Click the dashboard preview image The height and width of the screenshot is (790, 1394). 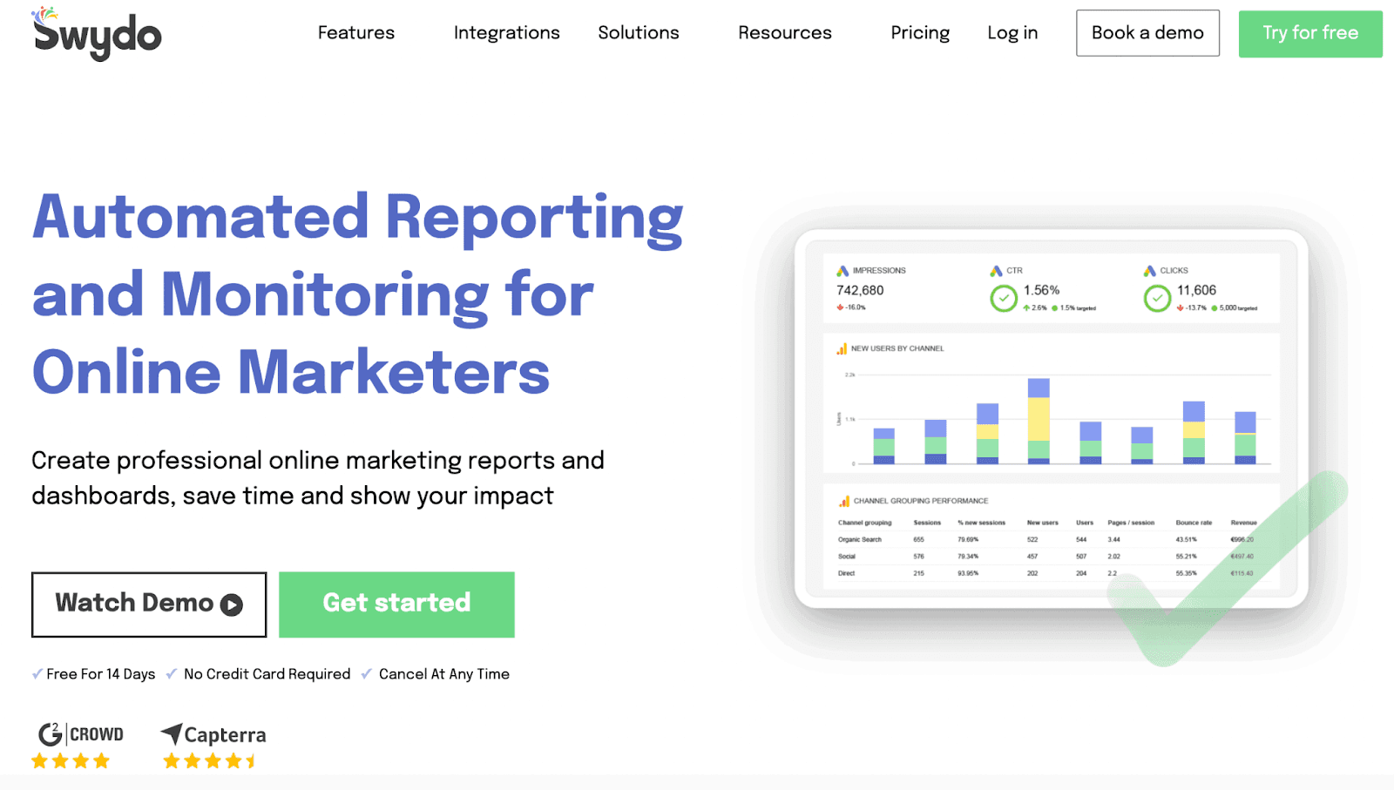tap(1052, 418)
